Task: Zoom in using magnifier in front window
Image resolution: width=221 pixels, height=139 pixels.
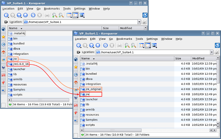Action: pos(127,45)
